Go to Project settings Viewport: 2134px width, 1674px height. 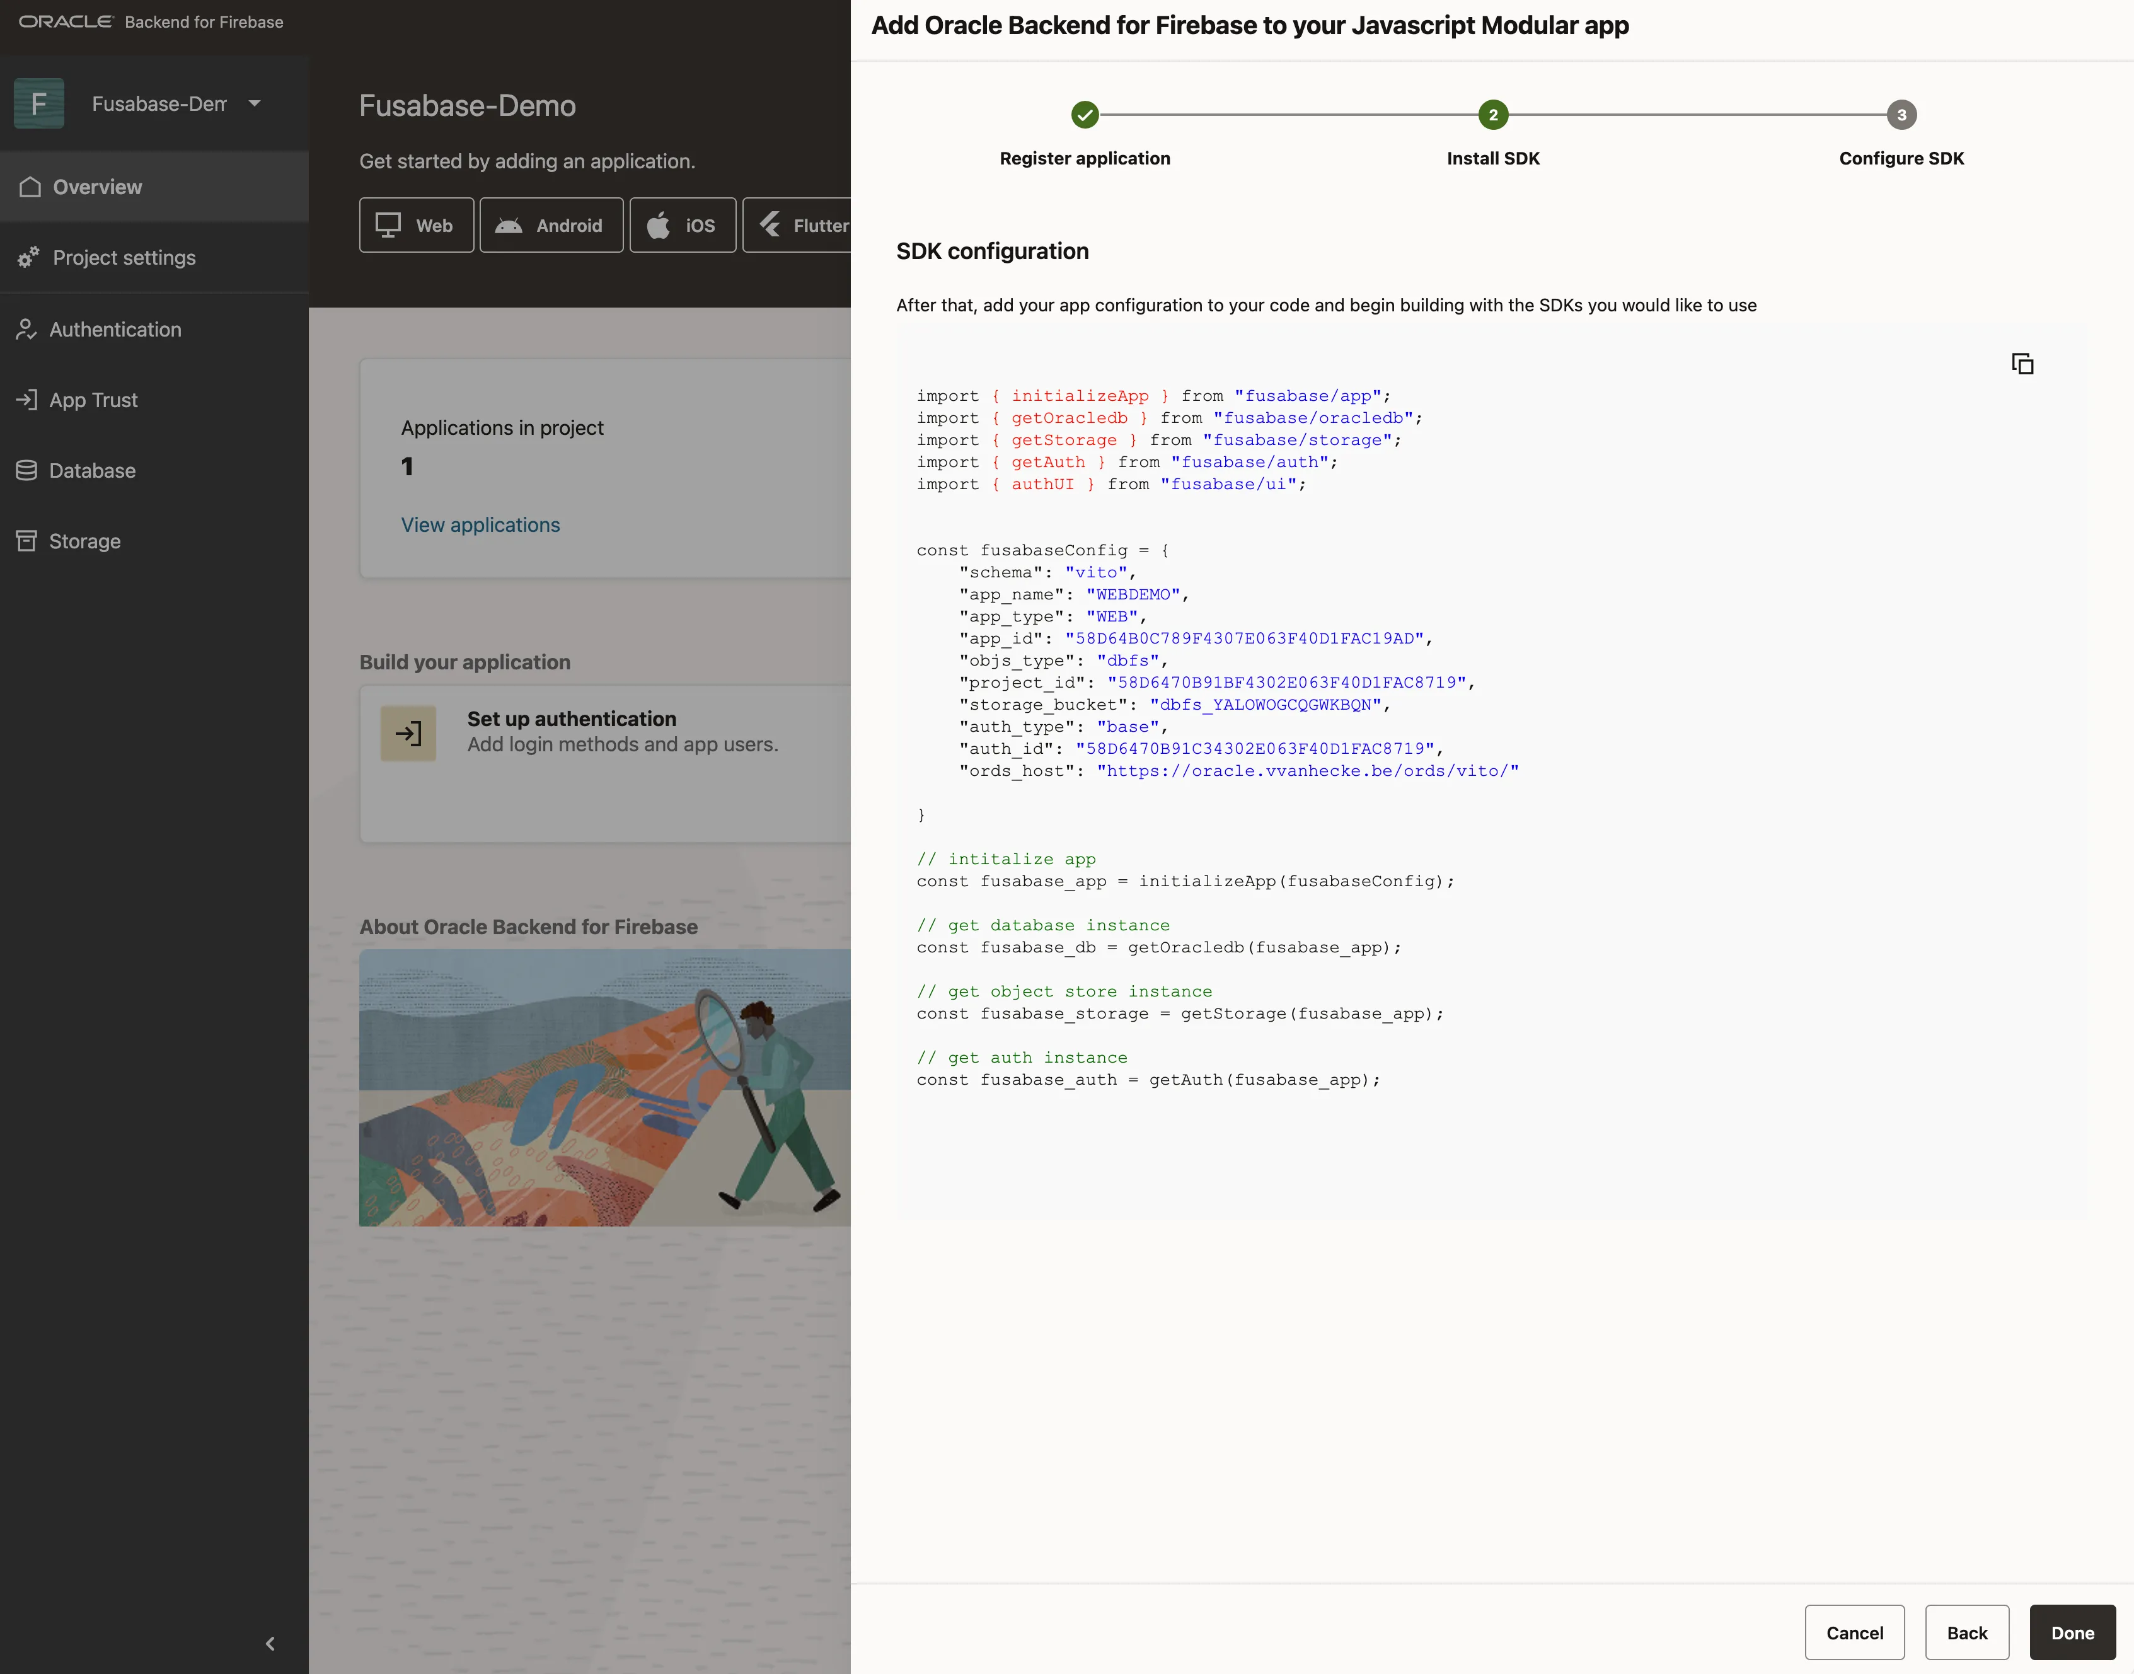tap(154, 257)
